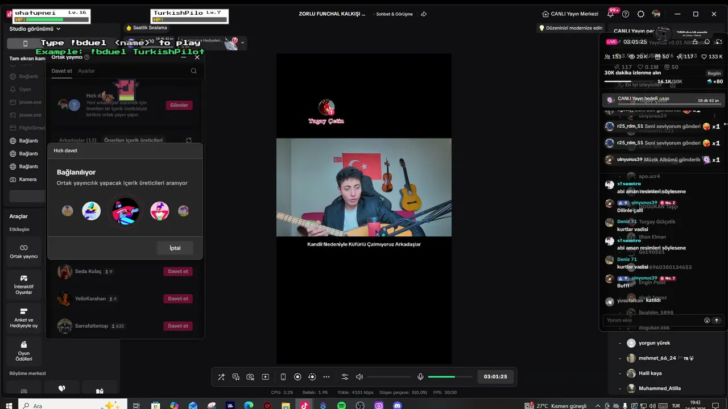Switch to mobile portrait layout icon

[x=283, y=377]
